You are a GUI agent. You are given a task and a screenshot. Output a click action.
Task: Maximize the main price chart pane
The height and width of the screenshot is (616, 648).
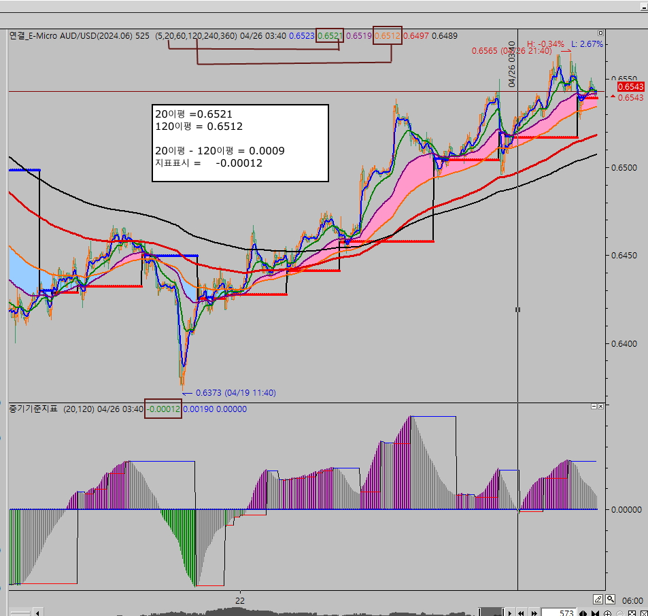point(600,33)
